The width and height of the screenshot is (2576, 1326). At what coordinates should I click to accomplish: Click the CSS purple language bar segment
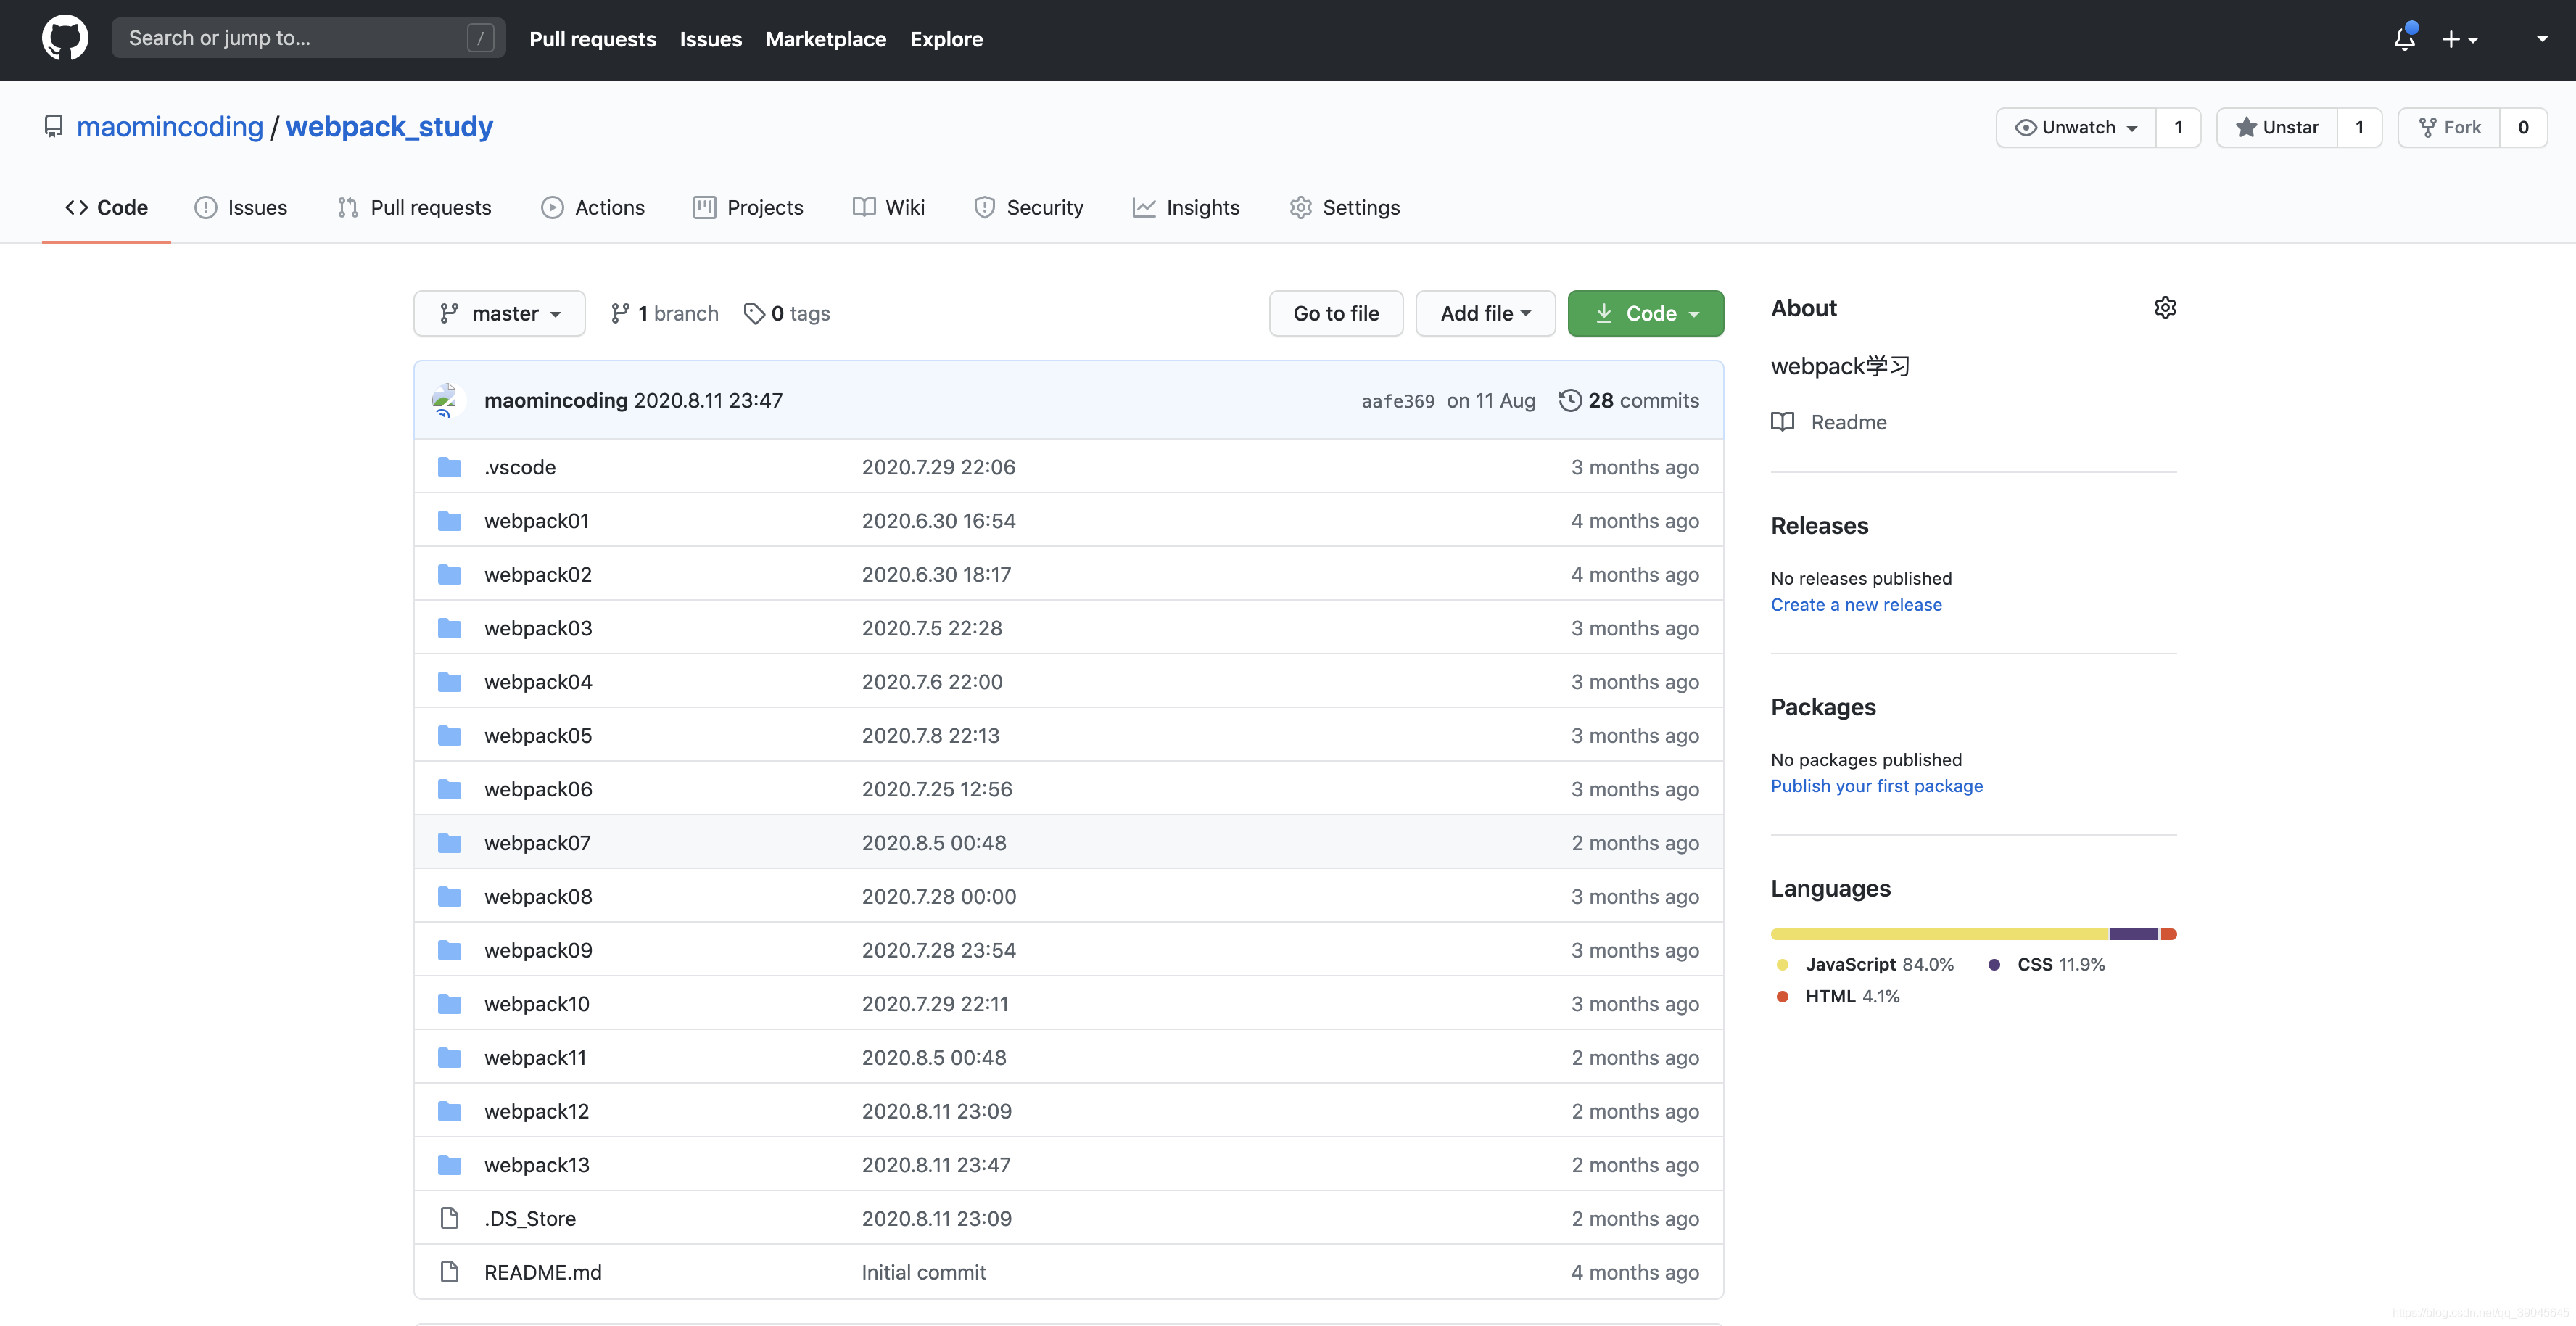click(2134, 934)
